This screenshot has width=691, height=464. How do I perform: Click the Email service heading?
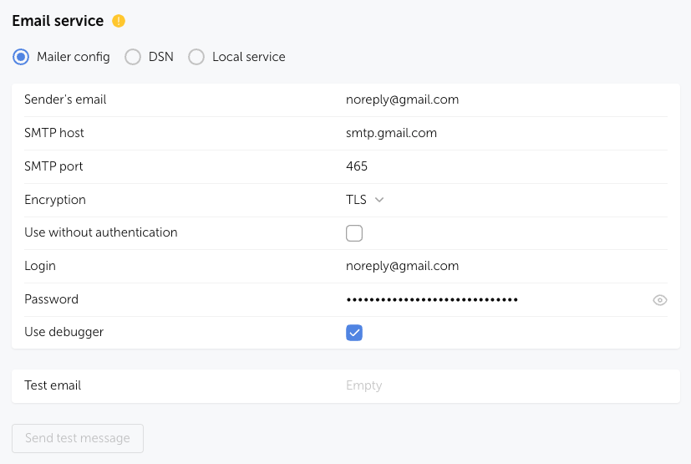click(58, 21)
